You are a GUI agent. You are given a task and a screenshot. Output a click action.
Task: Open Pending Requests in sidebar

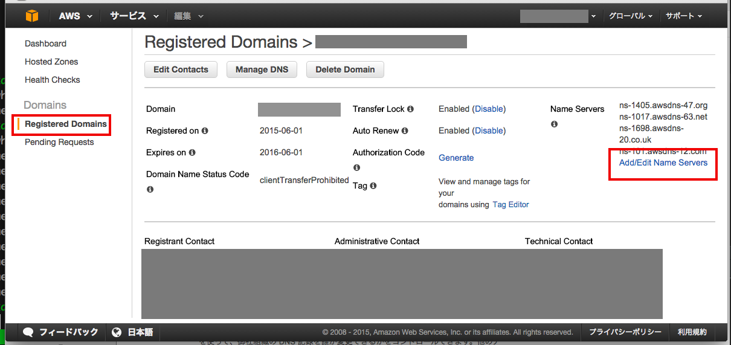point(59,142)
